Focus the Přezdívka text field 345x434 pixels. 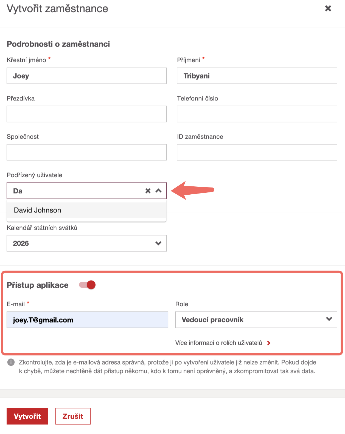[86, 114]
